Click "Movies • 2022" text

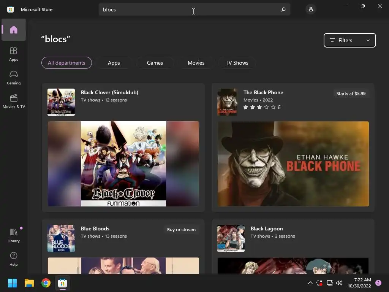point(258,100)
